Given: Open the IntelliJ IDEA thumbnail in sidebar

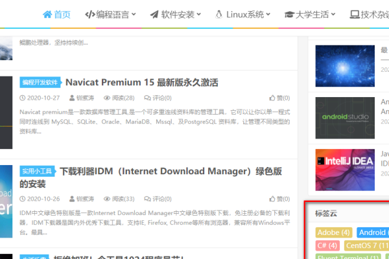Looking at the screenshot, I should (338, 170).
